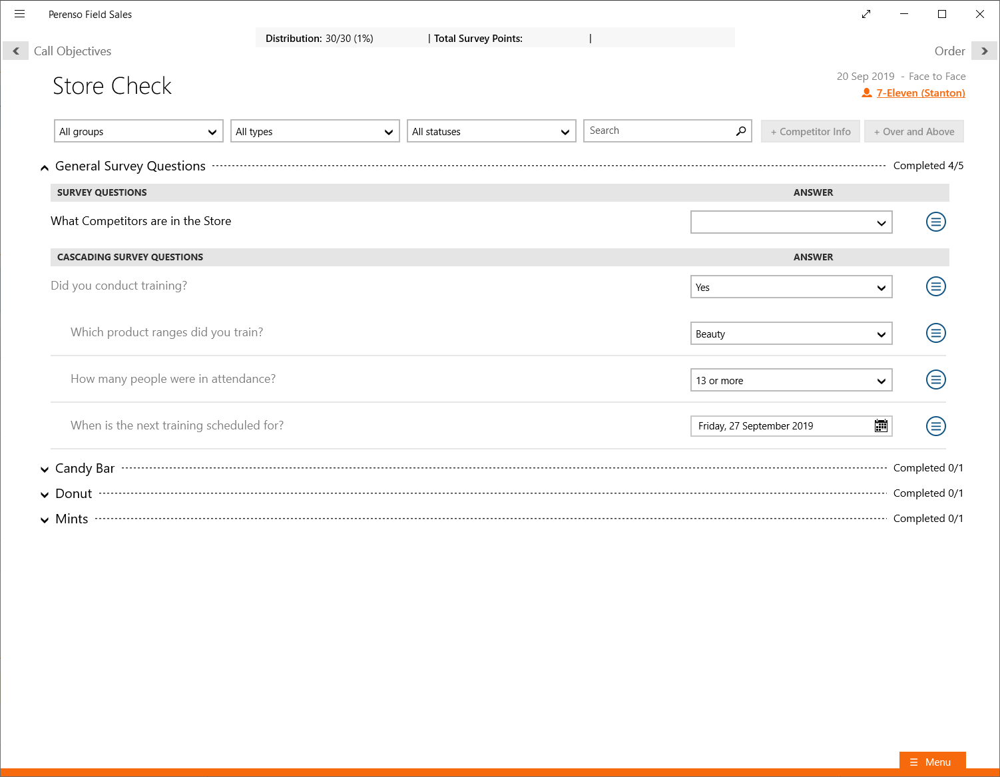1000x777 pixels.
Task: Go back to Call Objectives arrow
Action: click(16, 51)
